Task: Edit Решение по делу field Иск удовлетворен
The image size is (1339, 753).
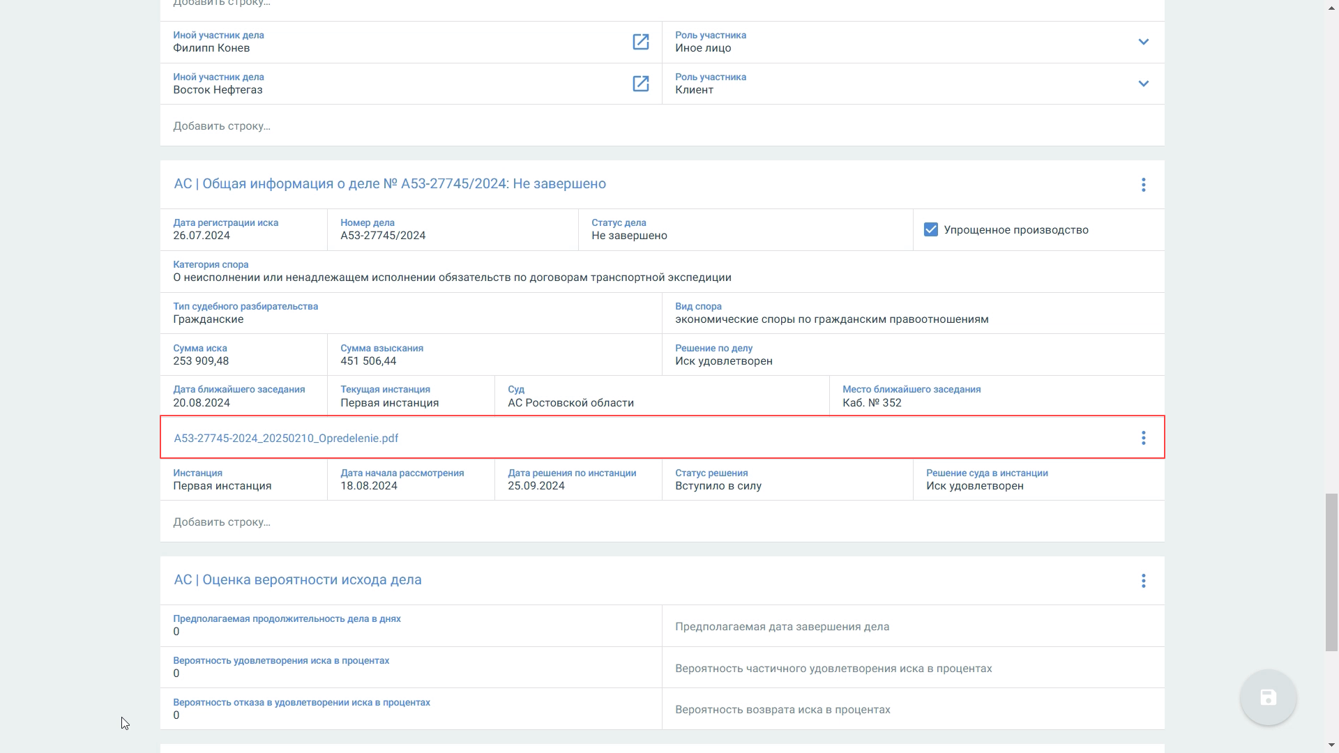Action: pyautogui.click(x=914, y=355)
